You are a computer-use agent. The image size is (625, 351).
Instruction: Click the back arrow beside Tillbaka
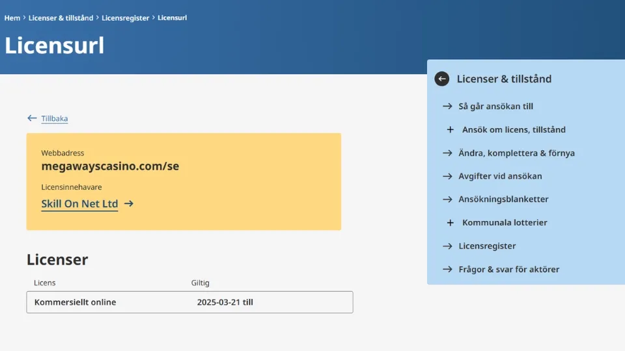tap(32, 118)
